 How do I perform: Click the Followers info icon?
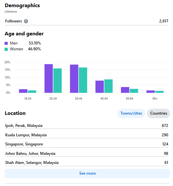[x=26, y=21]
